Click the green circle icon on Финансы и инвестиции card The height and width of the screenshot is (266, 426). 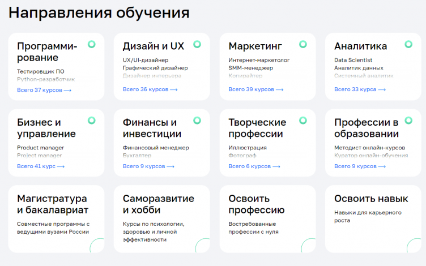coord(197,121)
